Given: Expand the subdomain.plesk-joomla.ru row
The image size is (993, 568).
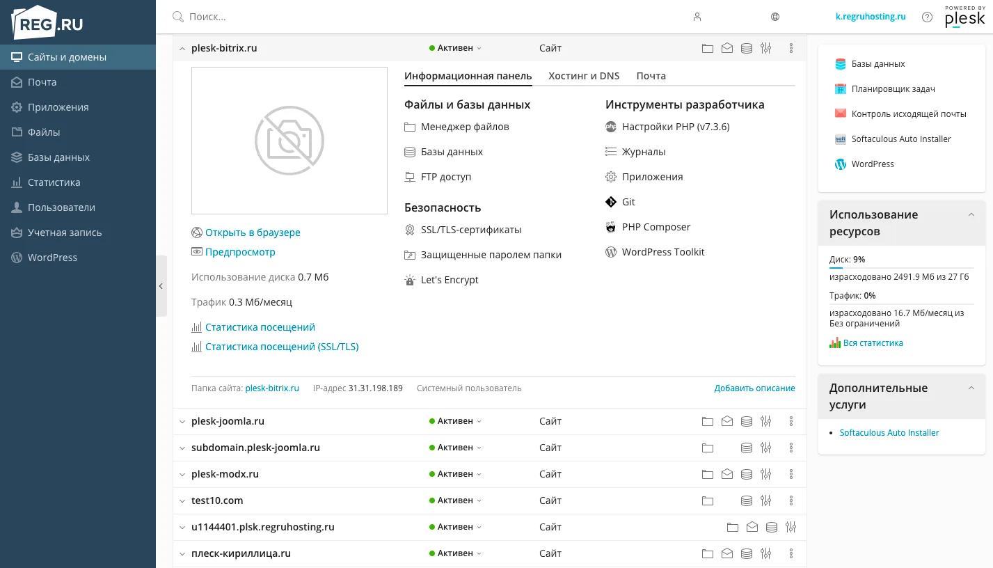Looking at the screenshot, I should tap(182, 448).
